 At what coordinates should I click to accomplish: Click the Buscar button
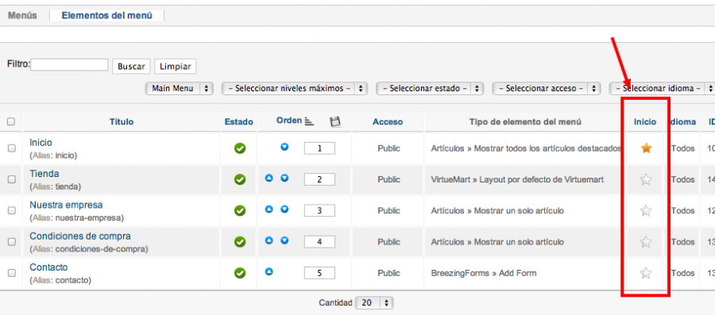(x=131, y=66)
